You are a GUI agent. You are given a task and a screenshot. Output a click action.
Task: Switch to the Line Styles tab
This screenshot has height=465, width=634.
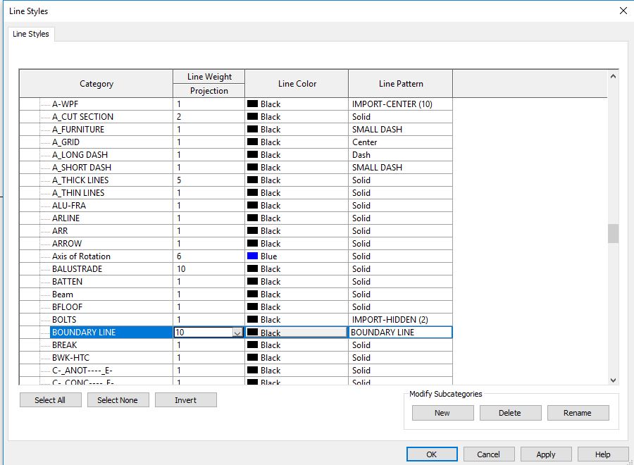(x=30, y=33)
